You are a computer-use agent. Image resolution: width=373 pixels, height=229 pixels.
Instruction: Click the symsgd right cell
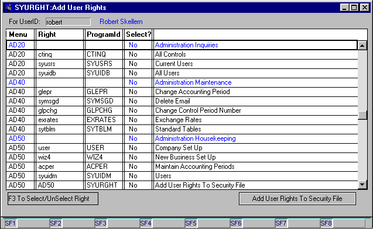60,101
